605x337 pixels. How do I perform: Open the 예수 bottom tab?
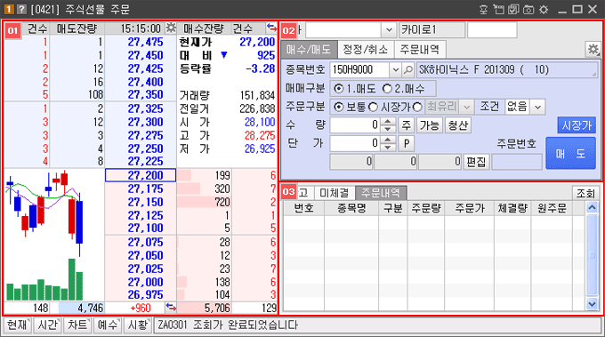pyautogui.click(x=108, y=325)
